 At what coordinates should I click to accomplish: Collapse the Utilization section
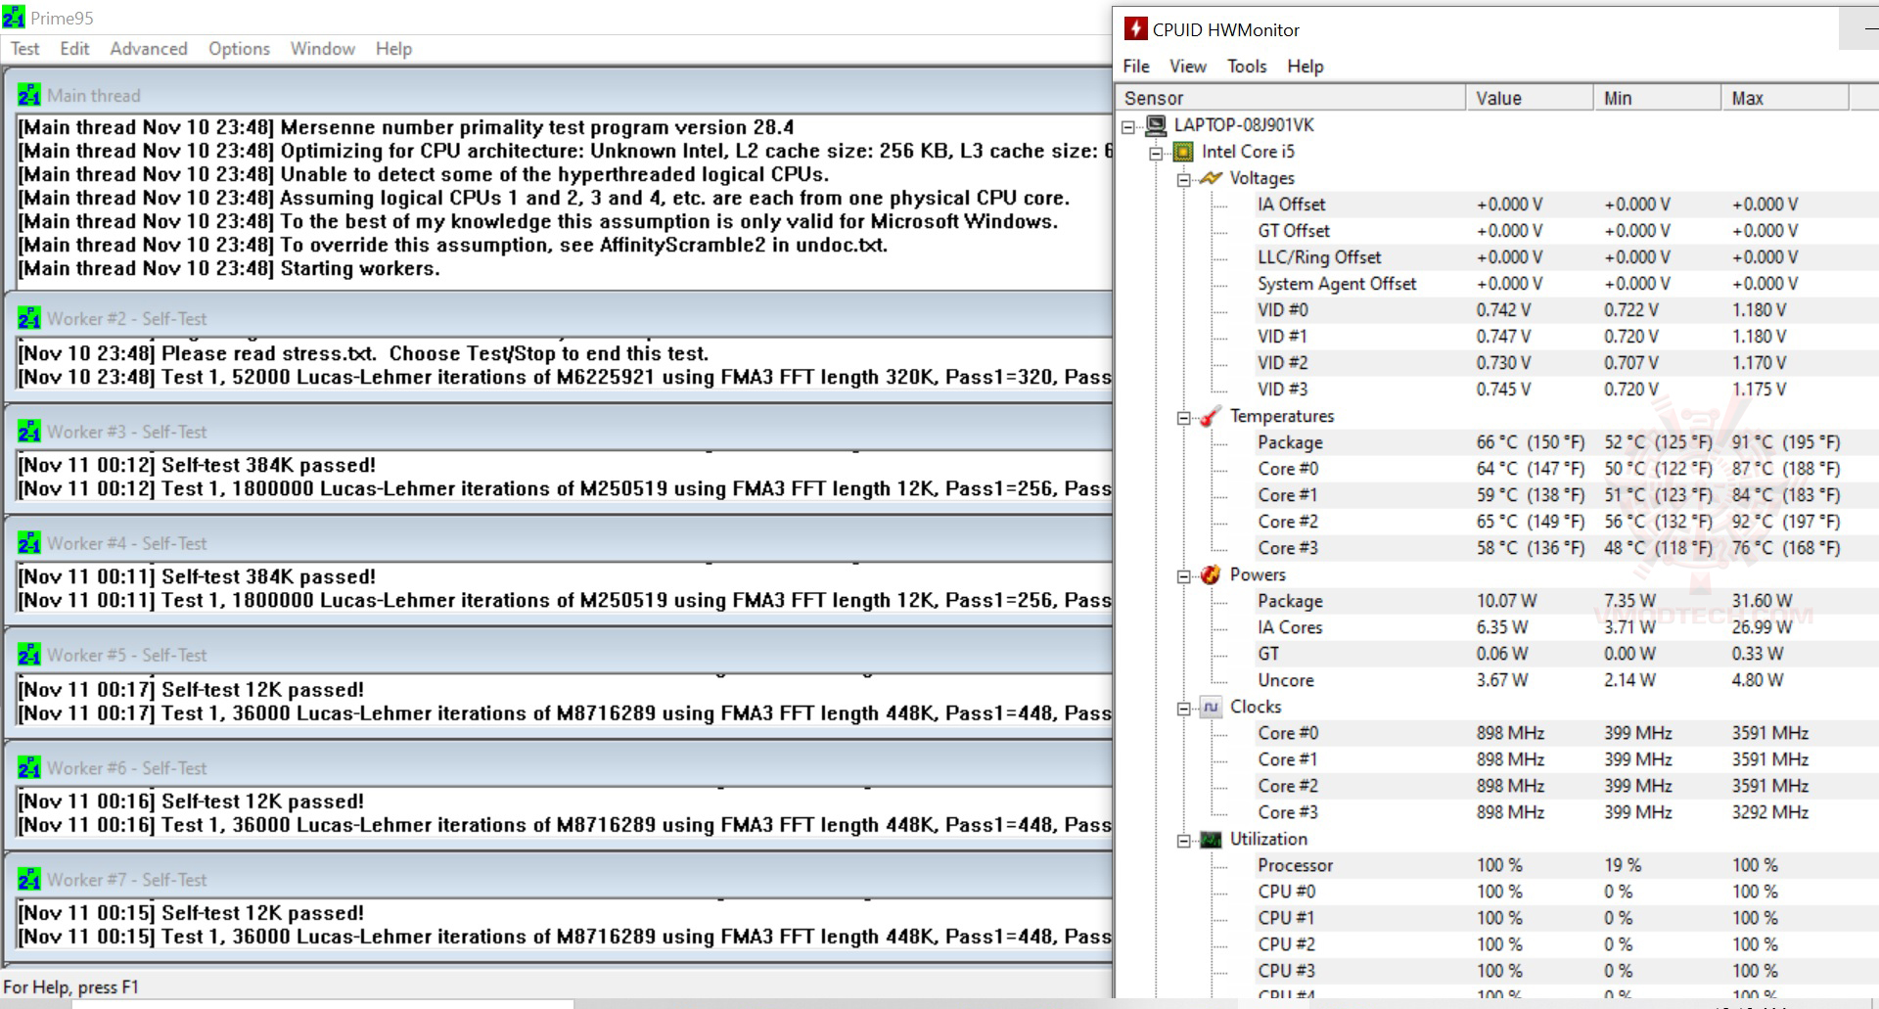(x=1183, y=841)
